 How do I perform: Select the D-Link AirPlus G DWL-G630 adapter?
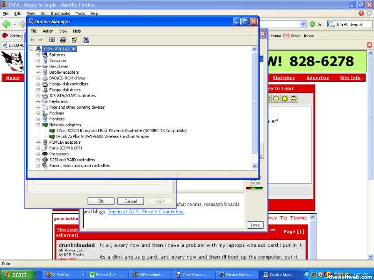[103, 136]
